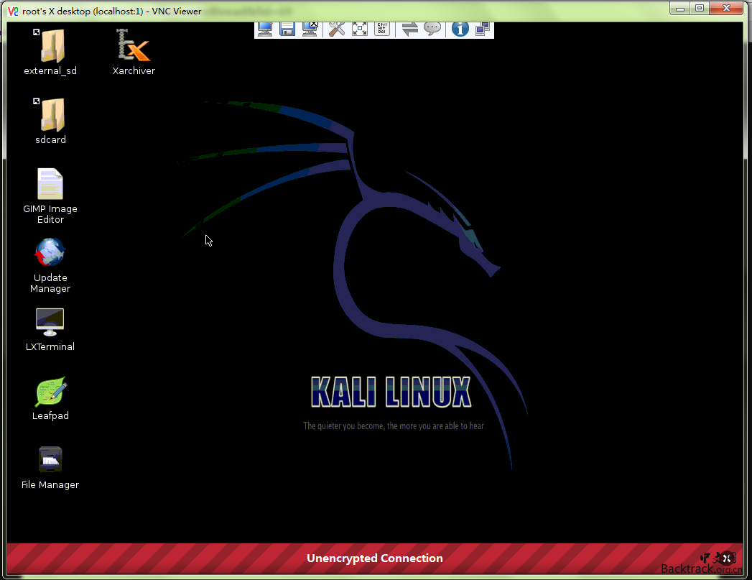Image resolution: width=752 pixels, height=580 pixels.
Task: Select the external_sd folder icon
Action: click(50, 46)
